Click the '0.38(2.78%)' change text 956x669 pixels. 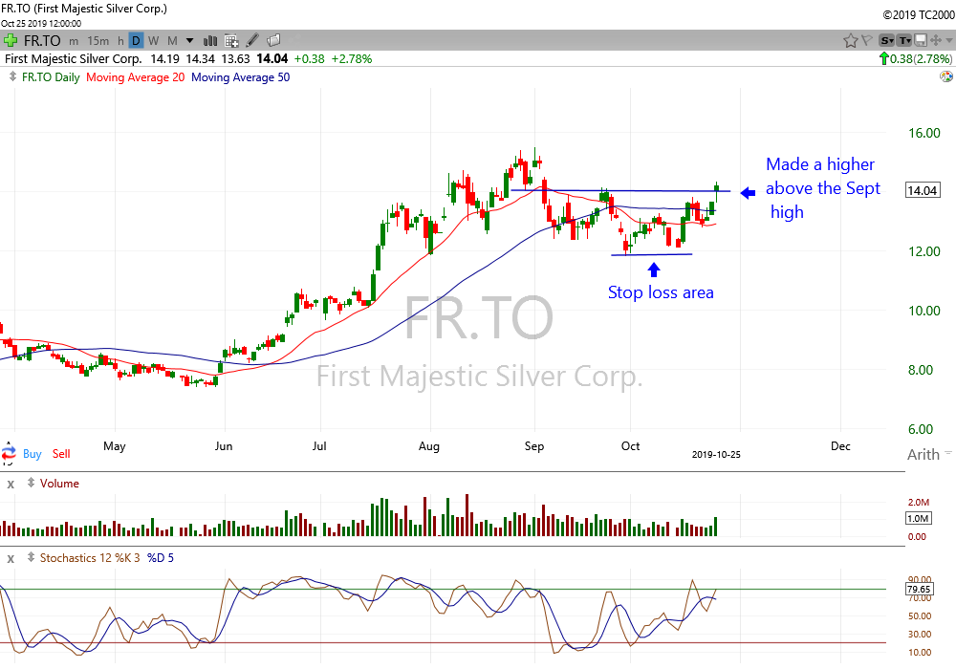921,58
